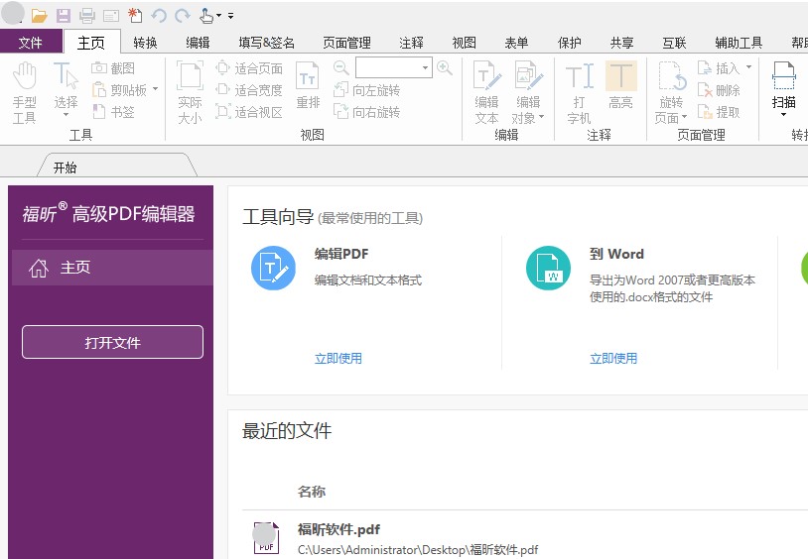Click 适合视区 fit visible option
The image size is (808, 559).
coord(249,112)
